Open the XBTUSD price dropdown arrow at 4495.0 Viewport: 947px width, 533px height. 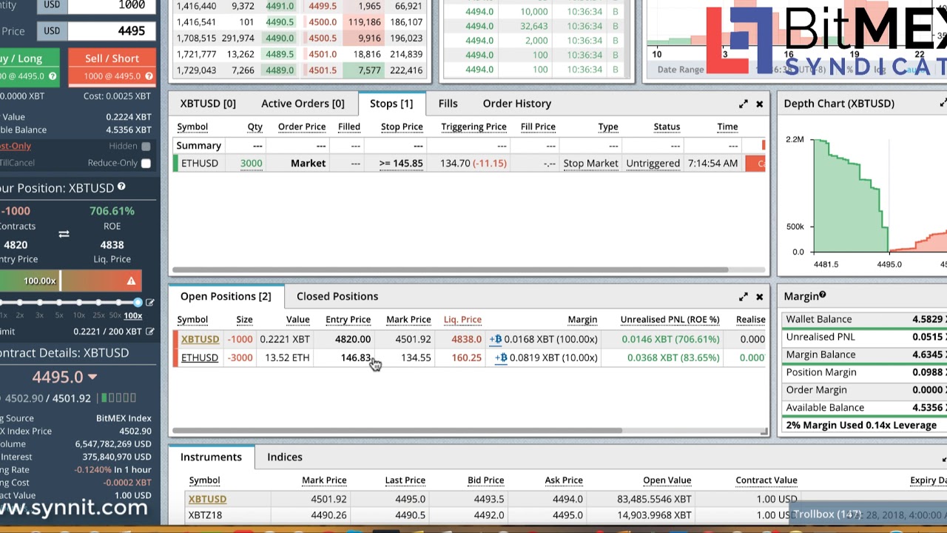pyautogui.click(x=92, y=377)
